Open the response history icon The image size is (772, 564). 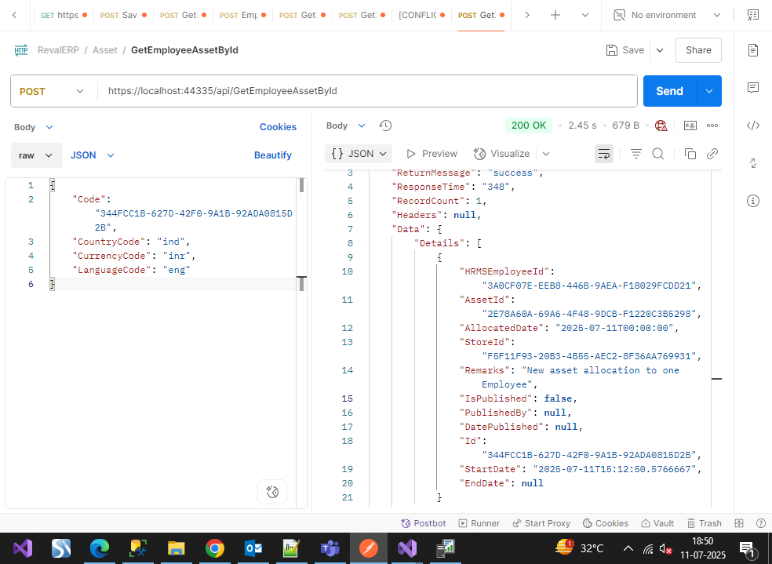point(385,126)
